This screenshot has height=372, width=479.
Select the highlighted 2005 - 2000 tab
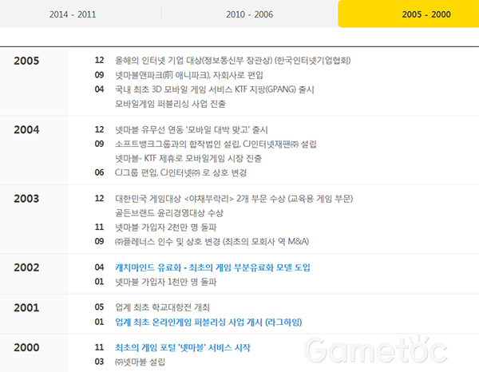[408, 14]
